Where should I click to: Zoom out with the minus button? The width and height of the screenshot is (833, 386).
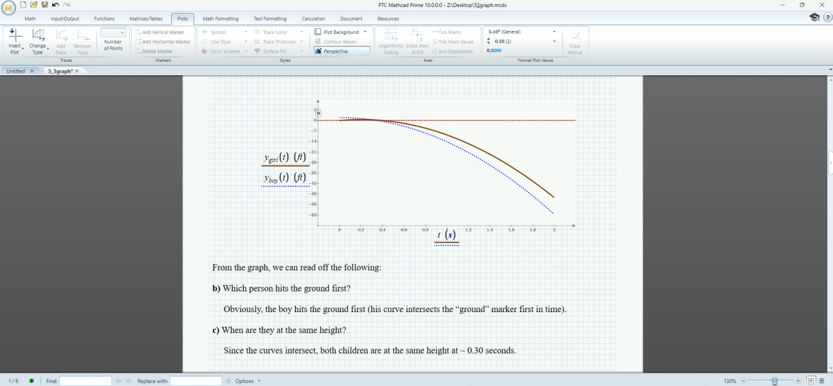tap(744, 381)
